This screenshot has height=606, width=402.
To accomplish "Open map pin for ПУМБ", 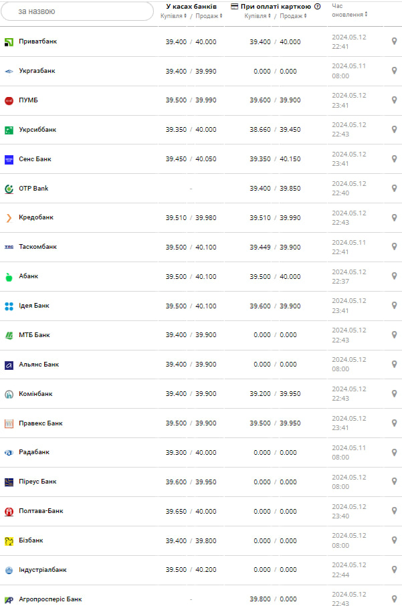I will point(394,100).
